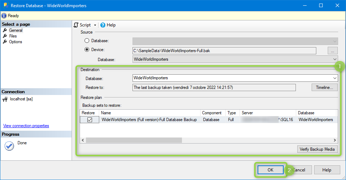Select the Device source radio button

(87, 50)
